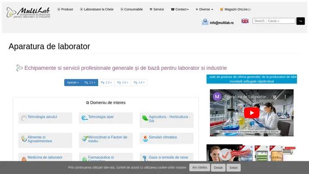Screen dimensions: 309x174
Task: Open Microclimat si Factori de mediu
Action: (x=108, y=139)
